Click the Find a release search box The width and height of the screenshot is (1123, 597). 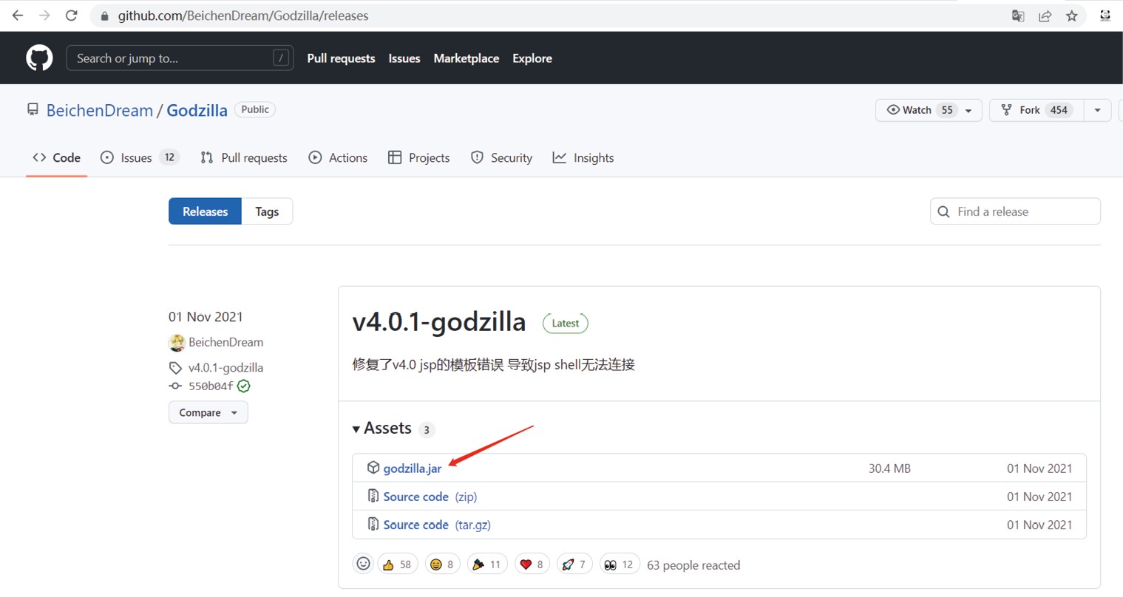(1015, 211)
